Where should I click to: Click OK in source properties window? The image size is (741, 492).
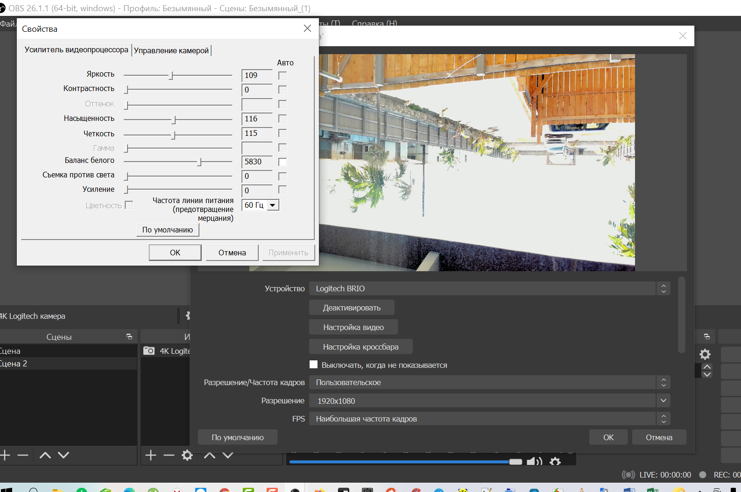pyautogui.click(x=608, y=437)
